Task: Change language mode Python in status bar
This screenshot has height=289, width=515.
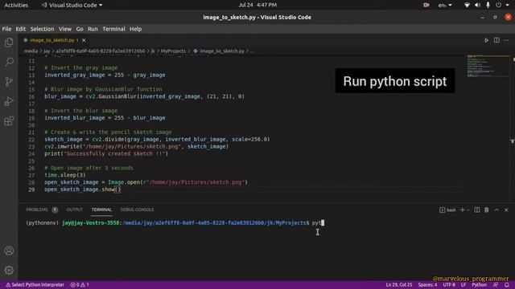Action: (480, 285)
